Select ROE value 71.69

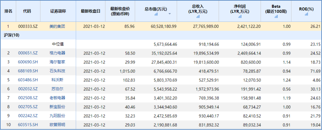pos(316,71)
